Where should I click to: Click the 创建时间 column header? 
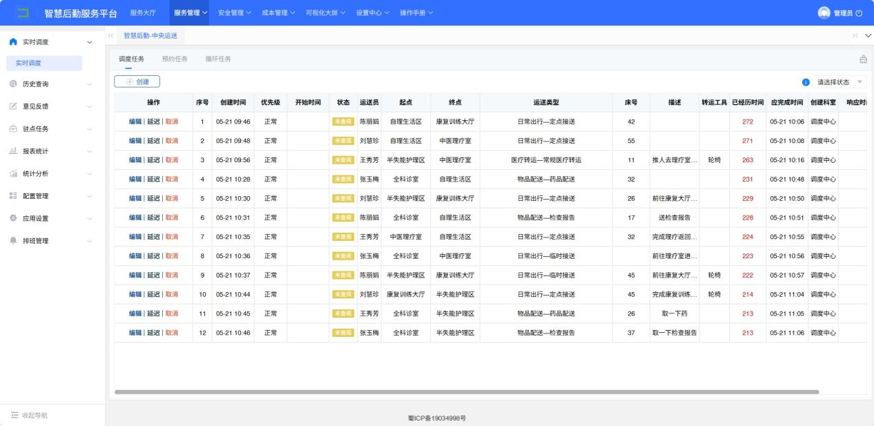(x=233, y=102)
